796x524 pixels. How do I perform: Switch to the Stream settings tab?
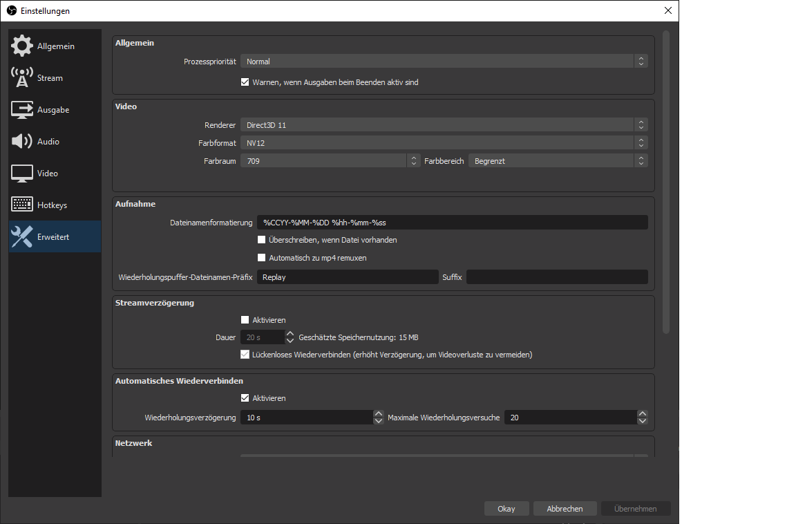pyautogui.click(x=55, y=77)
